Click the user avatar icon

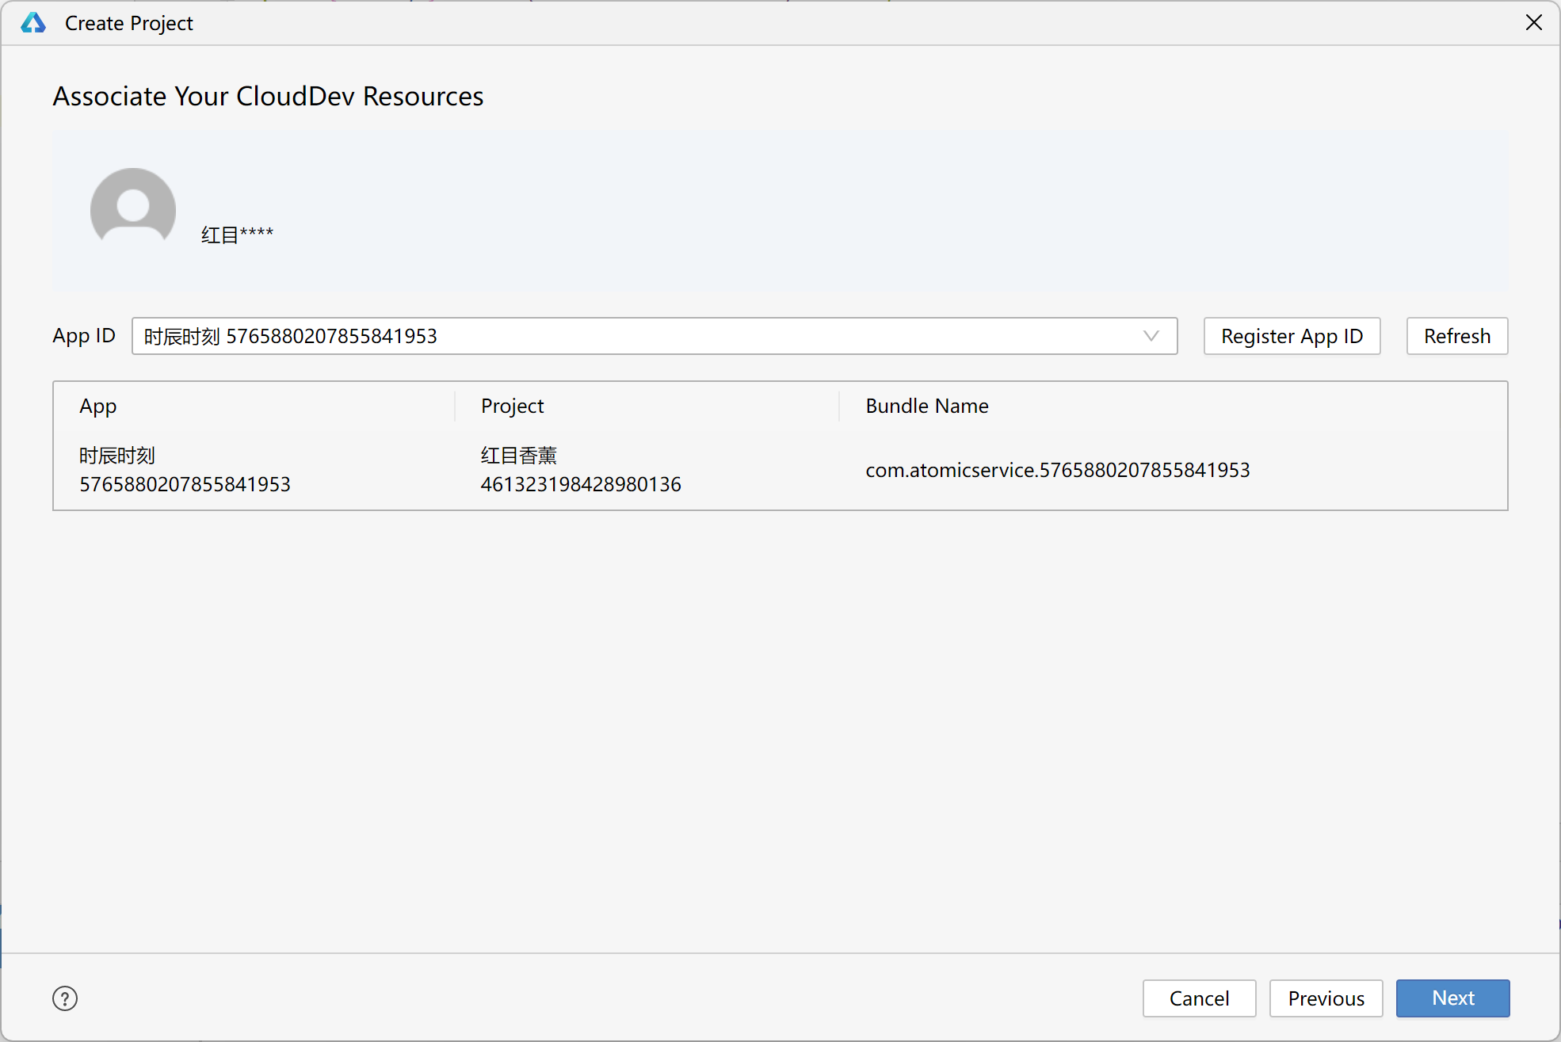(x=133, y=207)
